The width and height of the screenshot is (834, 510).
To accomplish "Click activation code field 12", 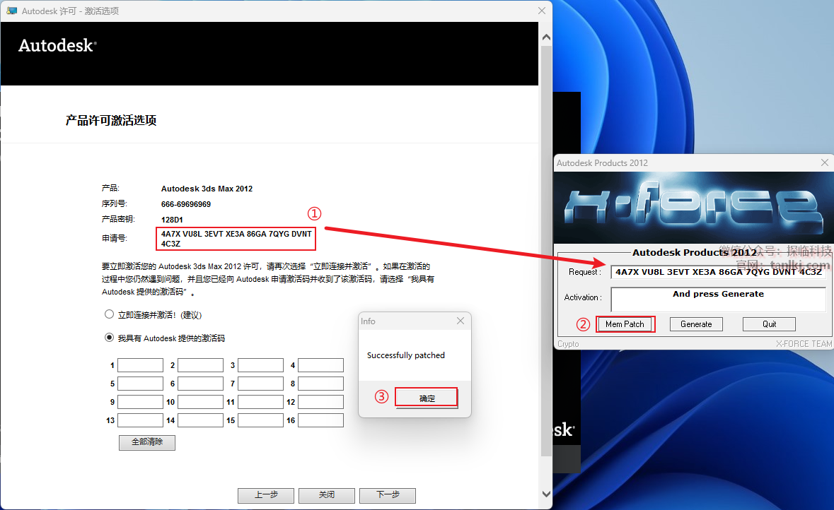I will 320,402.
